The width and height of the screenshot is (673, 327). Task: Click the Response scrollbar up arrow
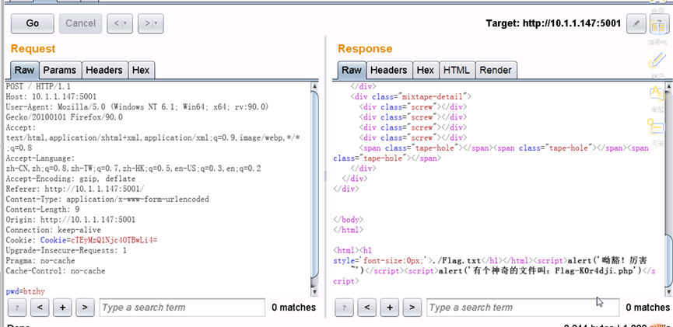[x=668, y=85]
